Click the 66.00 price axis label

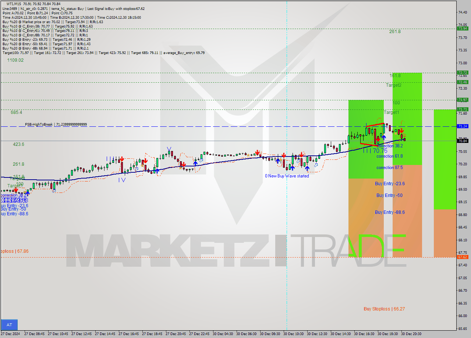click(463, 316)
